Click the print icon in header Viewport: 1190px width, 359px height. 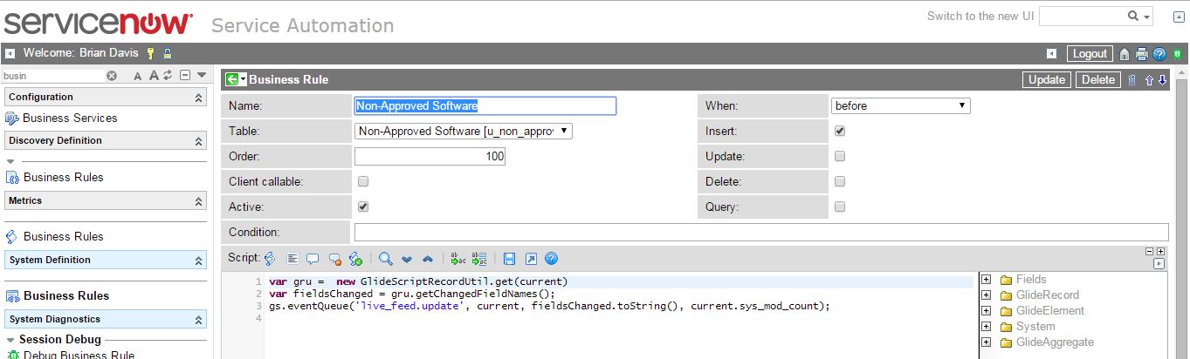[x=1142, y=54]
